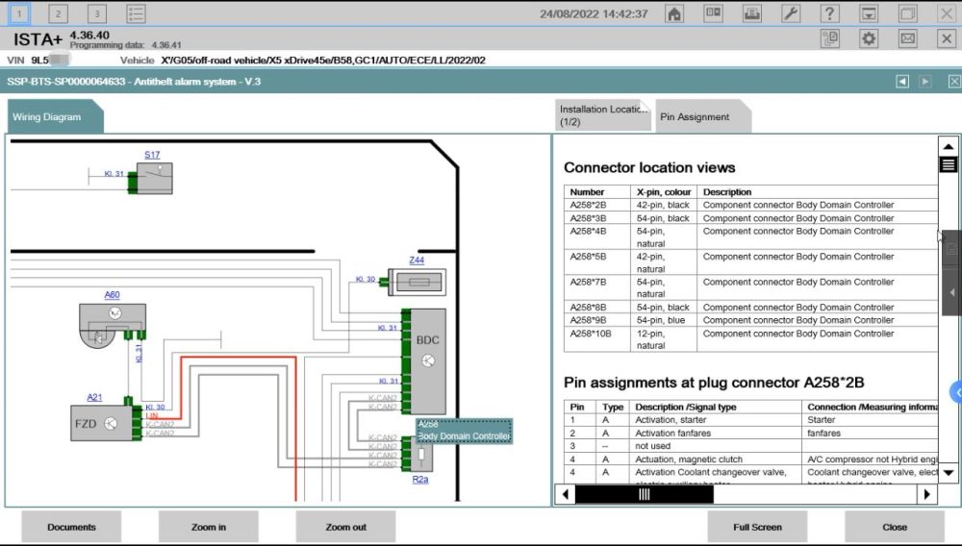The width and height of the screenshot is (962, 546).
Task: Open the settings gear icon
Action: click(868, 38)
